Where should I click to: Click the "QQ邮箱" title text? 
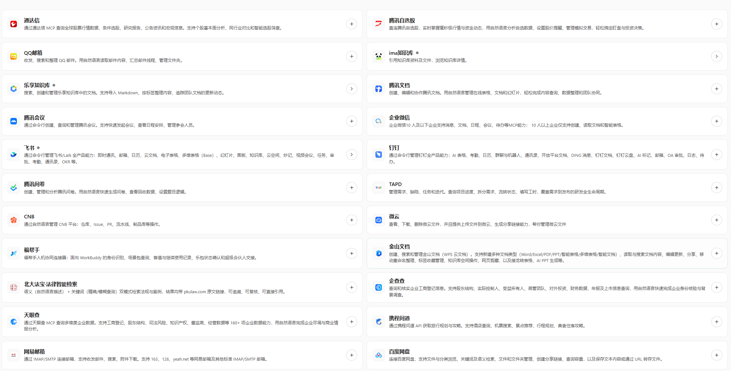point(33,53)
